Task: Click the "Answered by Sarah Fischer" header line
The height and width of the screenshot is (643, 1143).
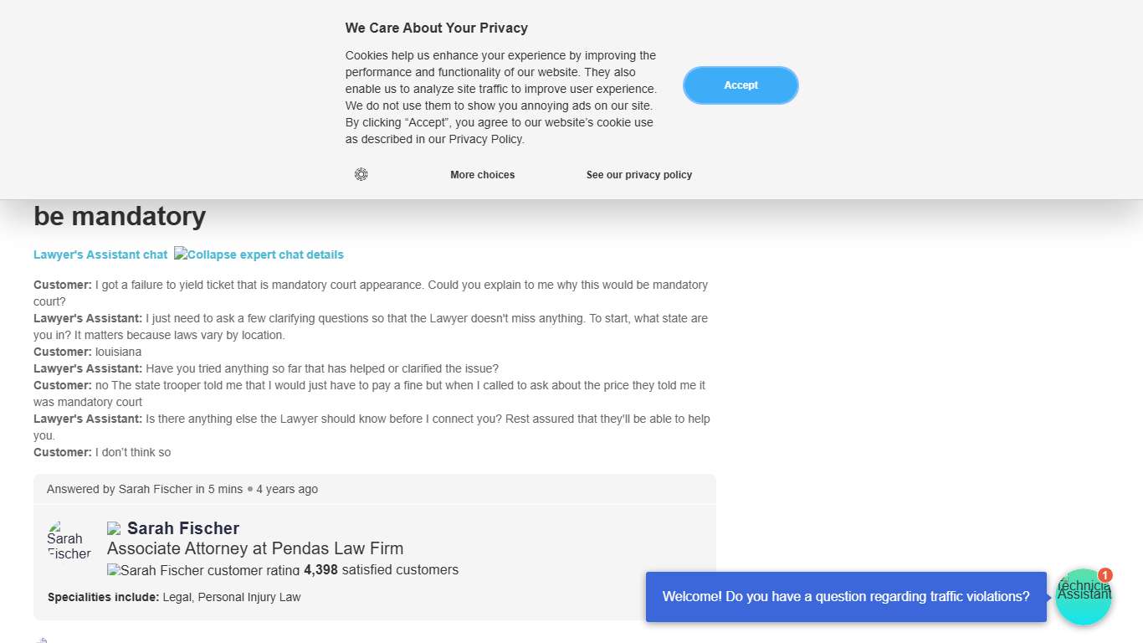Action: (x=182, y=489)
